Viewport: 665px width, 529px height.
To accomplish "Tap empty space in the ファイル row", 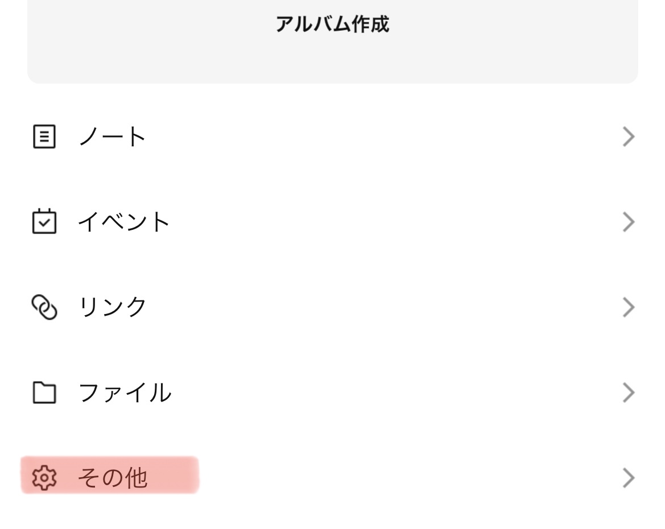I will tap(370, 392).
